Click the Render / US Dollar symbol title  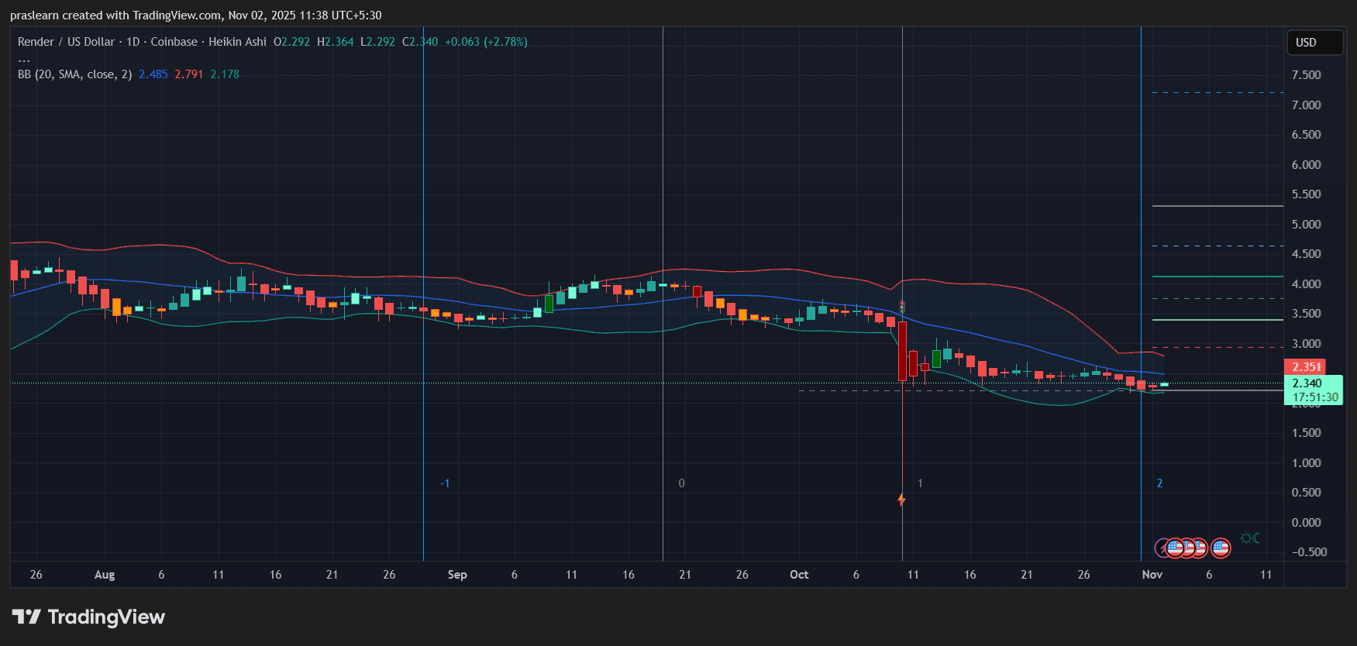[66, 42]
